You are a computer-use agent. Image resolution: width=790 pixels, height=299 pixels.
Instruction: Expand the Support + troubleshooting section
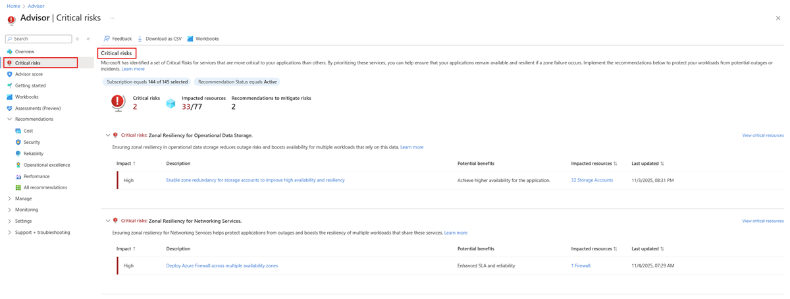pyautogui.click(x=9, y=233)
